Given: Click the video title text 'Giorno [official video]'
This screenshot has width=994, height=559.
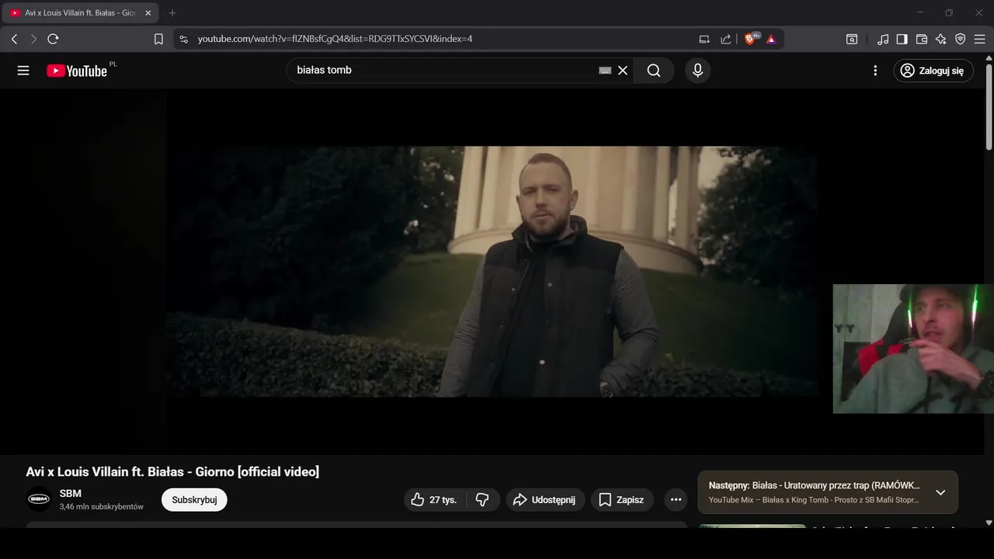Looking at the screenshot, I should pos(257,472).
